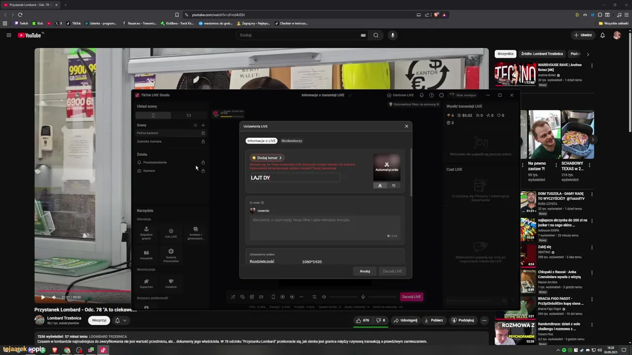Click the record icon in the bottom studio toolbar
The height and width of the screenshot is (355, 632).
[282, 297]
